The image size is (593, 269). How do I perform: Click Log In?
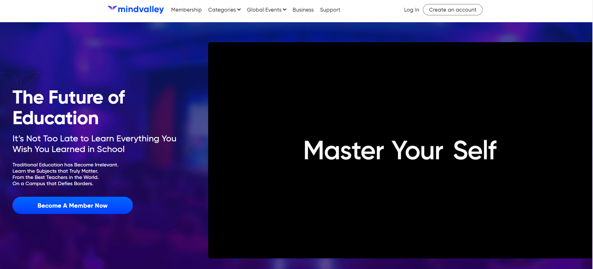coord(411,10)
